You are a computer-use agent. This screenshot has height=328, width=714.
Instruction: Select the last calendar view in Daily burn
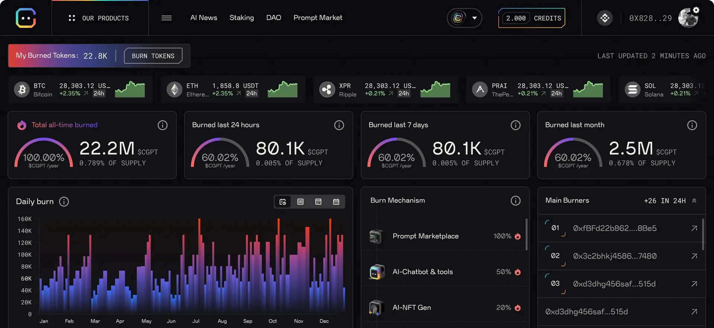click(336, 202)
